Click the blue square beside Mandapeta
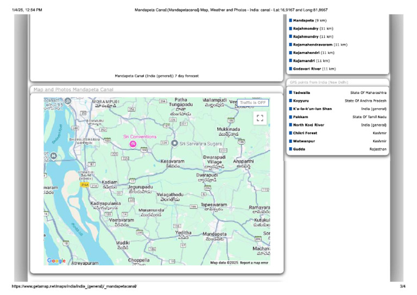Screen dimensions: 417x295 coord(290,20)
